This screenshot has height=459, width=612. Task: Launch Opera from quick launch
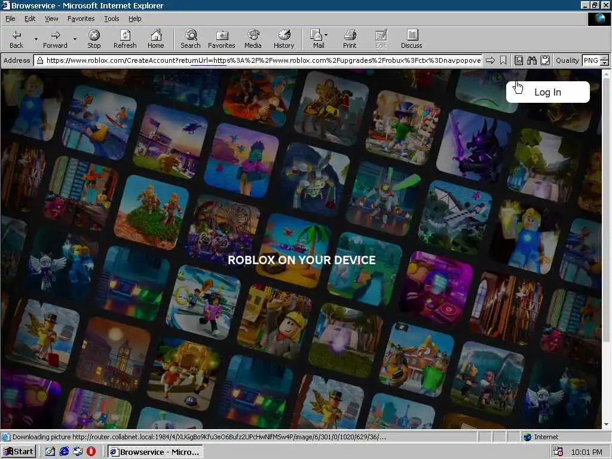91,452
